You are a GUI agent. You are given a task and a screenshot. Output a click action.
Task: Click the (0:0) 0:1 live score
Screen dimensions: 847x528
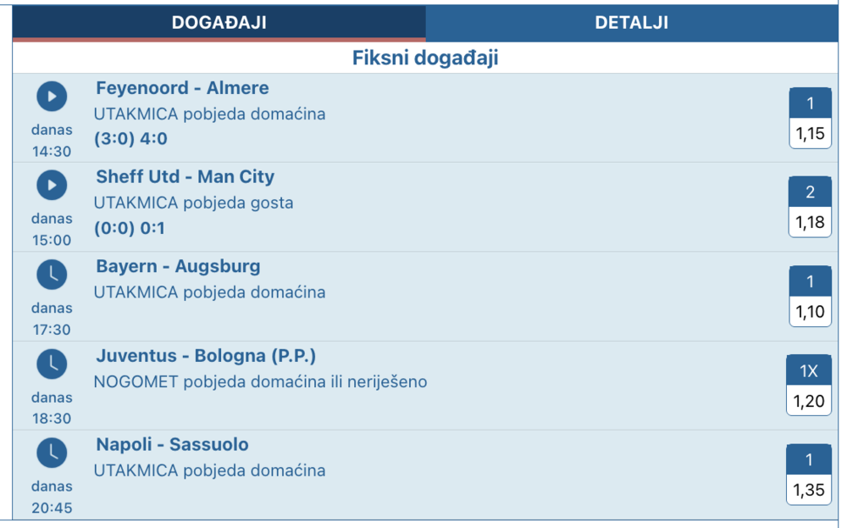pyautogui.click(x=130, y=228)
